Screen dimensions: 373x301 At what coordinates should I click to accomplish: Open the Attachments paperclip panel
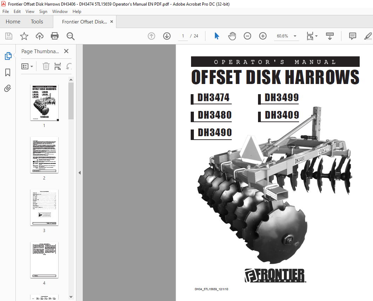pyautogui.click(x=8, y=89)
